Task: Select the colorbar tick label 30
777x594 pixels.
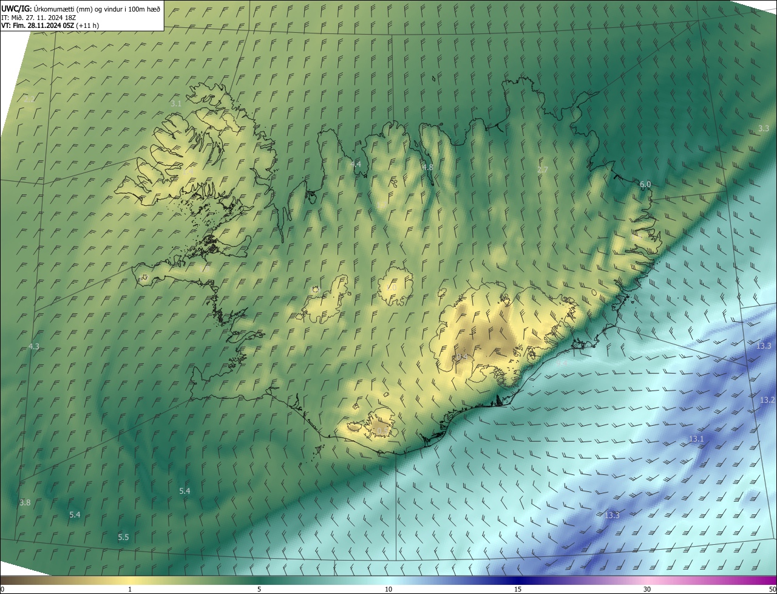Action: (647, 589)
